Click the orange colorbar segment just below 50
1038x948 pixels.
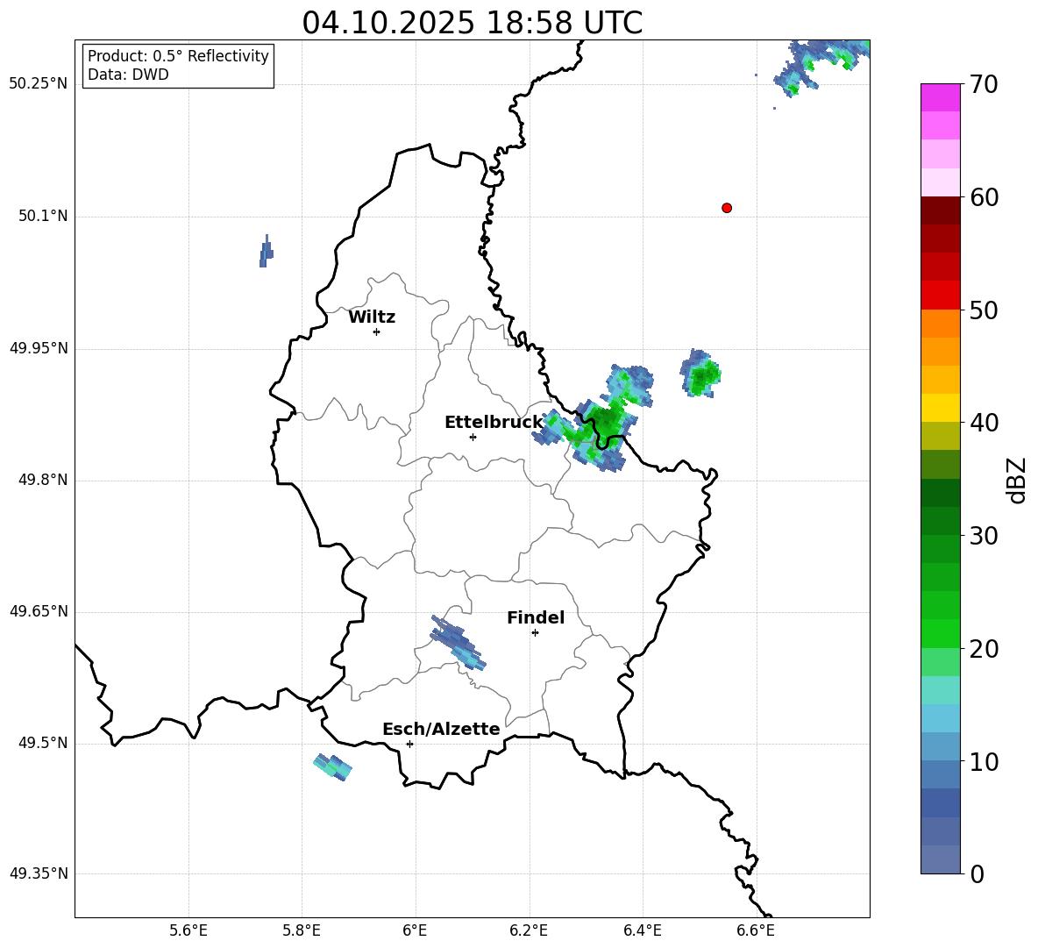coord(940,324)
